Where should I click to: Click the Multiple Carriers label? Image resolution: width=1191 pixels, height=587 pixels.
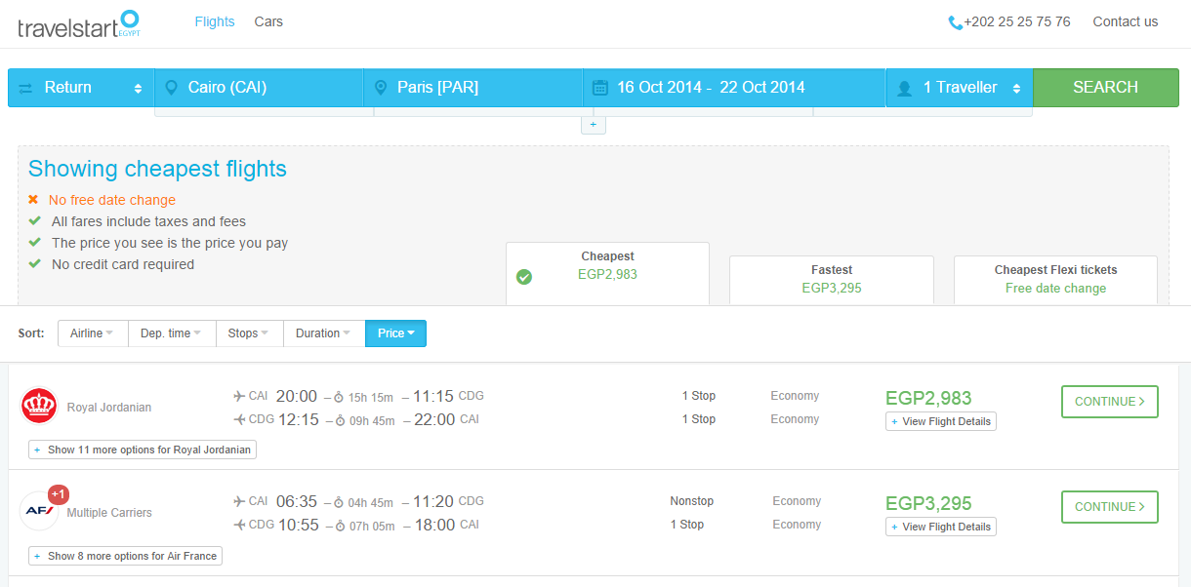click(109, 513)
